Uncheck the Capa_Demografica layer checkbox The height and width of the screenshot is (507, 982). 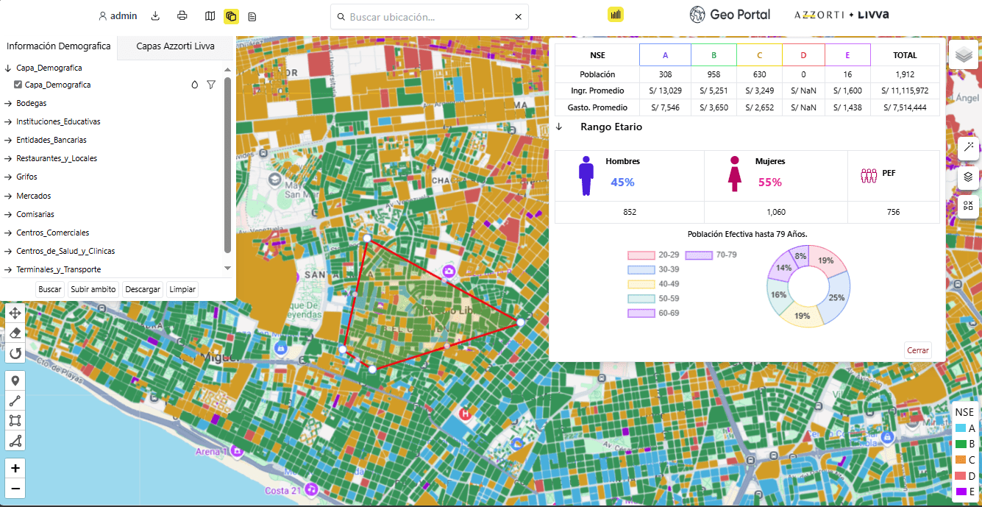point(18,85)
